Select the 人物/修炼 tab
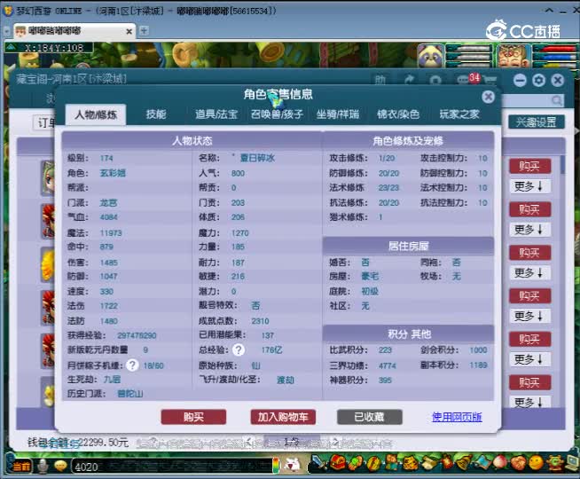The width and height of the screenshot is (580, 479). 96,114
